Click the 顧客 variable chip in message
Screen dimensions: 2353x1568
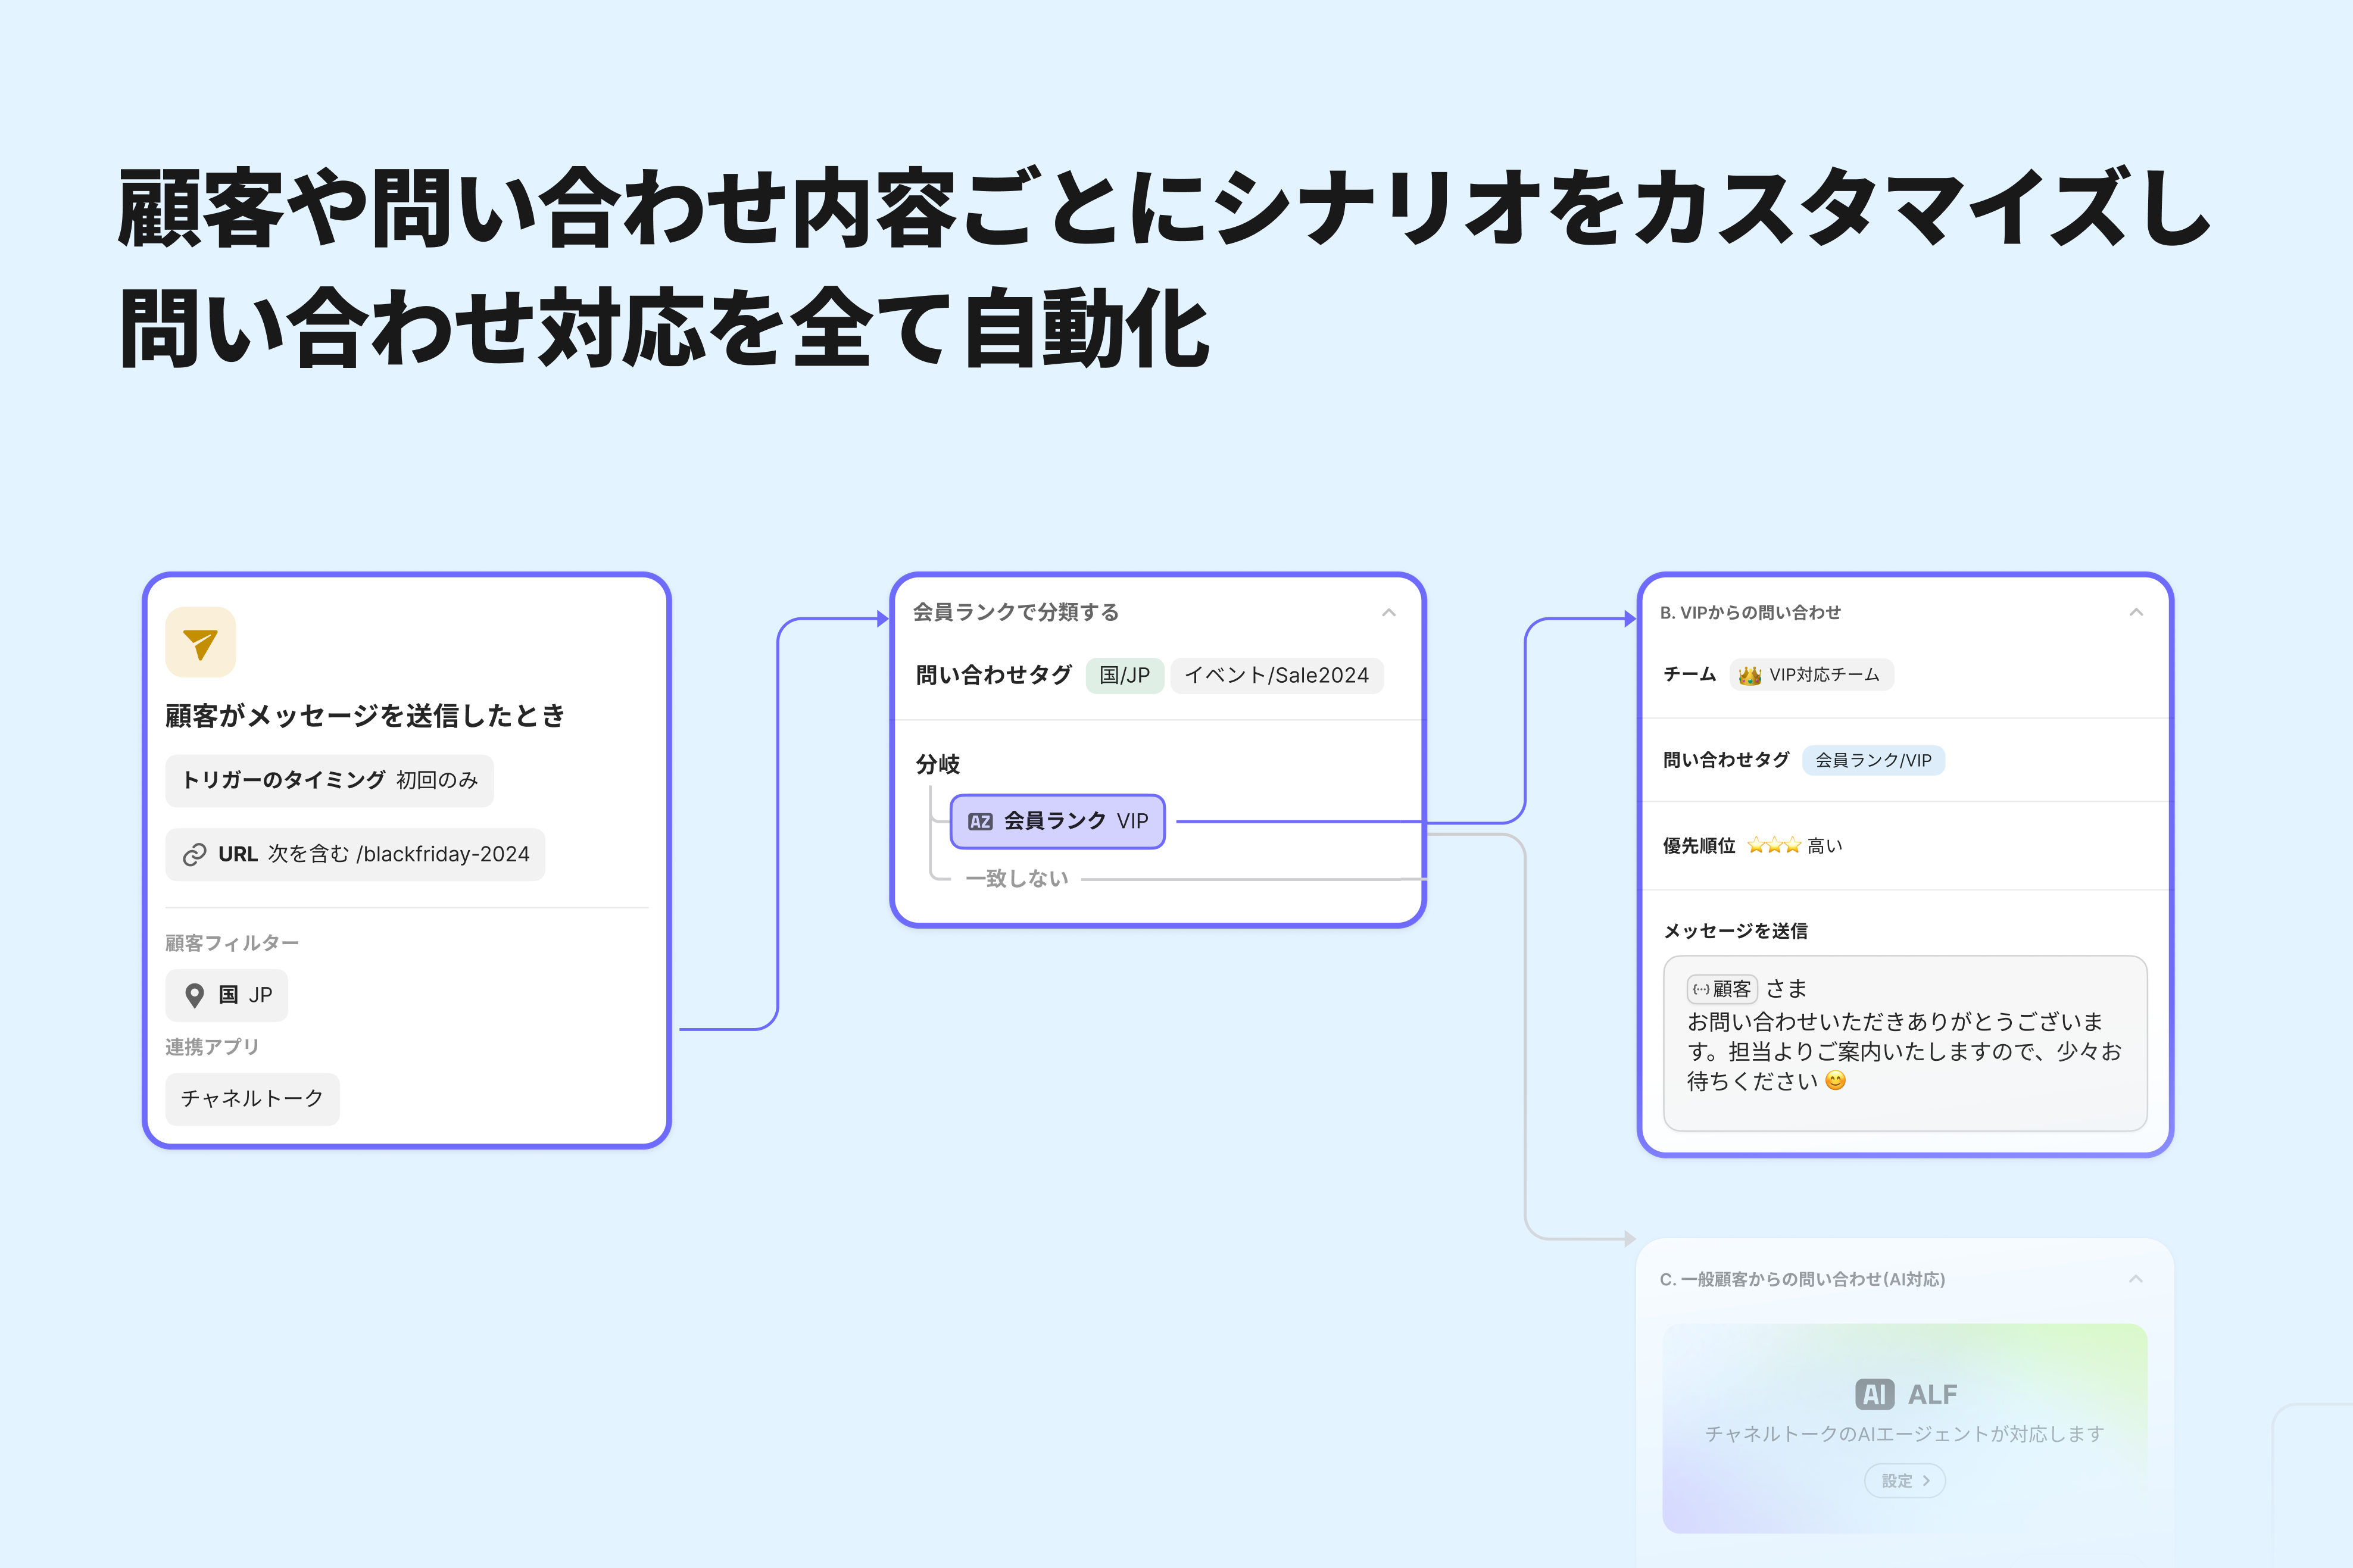(1722, 990)
